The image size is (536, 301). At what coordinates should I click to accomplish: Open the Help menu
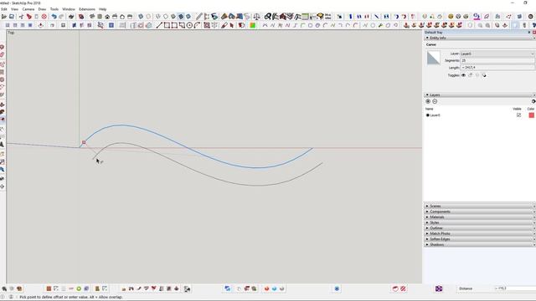pos(102,9)
